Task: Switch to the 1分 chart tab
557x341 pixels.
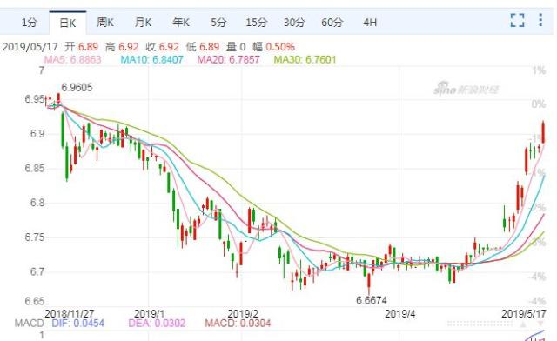Action: point(29,23)
